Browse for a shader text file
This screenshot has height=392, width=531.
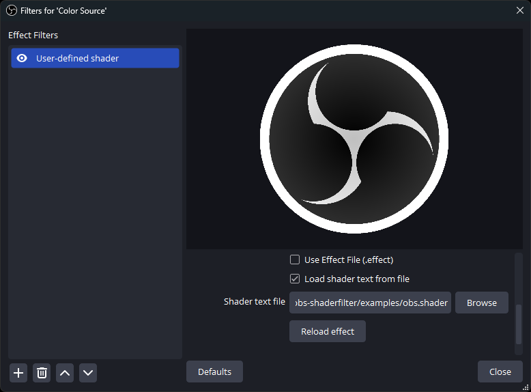pyautogui.click(x=482, y=303)
